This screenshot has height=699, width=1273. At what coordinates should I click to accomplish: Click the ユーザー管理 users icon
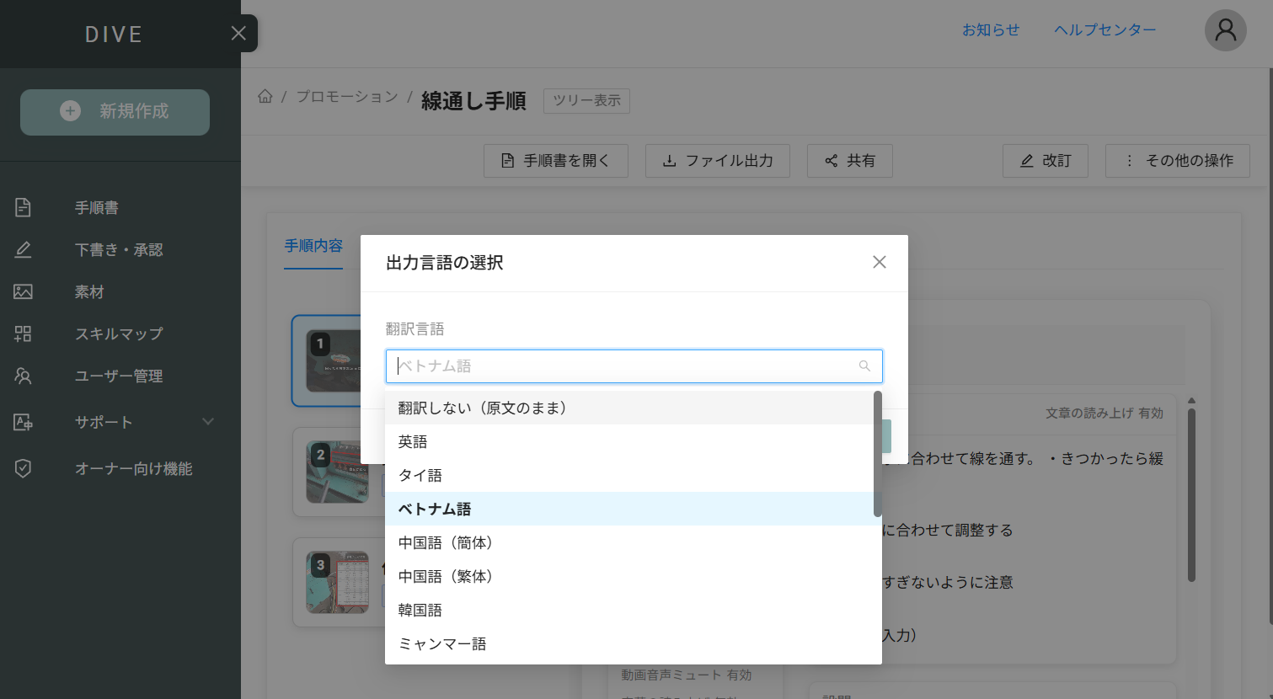click(x=24, y=376)
